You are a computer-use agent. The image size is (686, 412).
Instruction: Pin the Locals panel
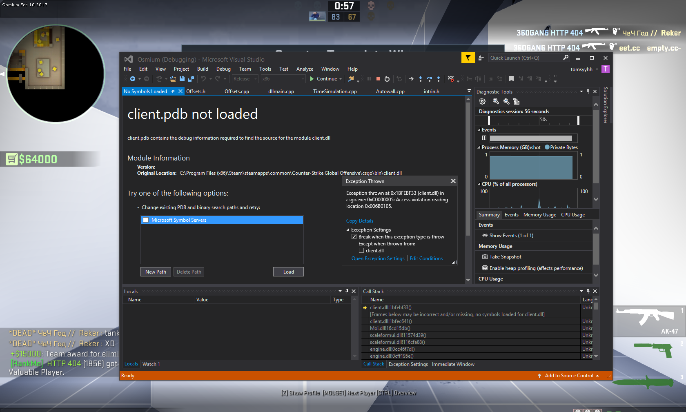pyautogui.click(x=347, y=291)
